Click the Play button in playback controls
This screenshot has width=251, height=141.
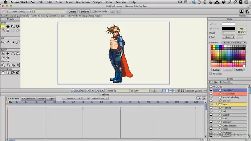[87, 90]
